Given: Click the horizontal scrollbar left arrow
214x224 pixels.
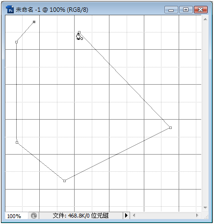Looking at the screenshot, I should coord(134,215).
